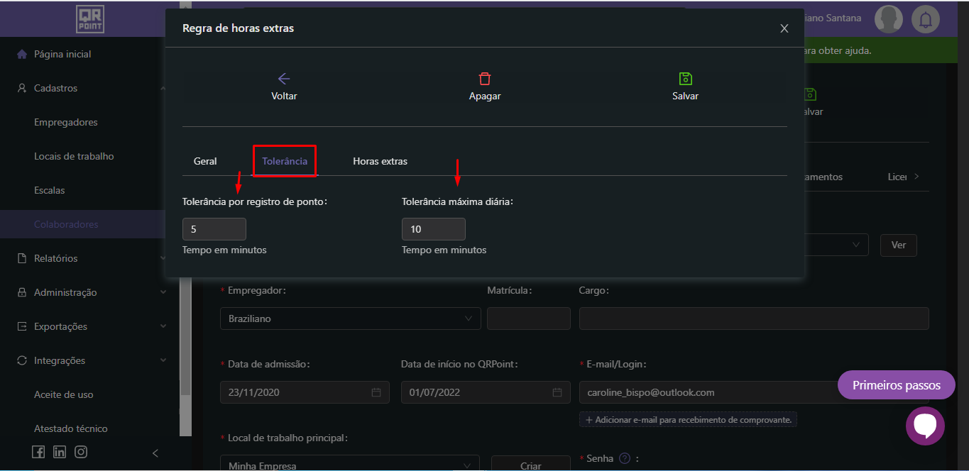Open the chat support bubble
The height and width of the screenshot is (471, 969).
[x=925, y=426]
